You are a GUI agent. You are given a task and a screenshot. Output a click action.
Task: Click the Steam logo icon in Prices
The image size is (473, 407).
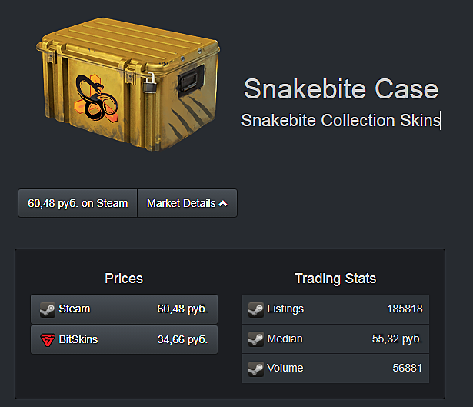pyautogui.click(x=48, y=309)
